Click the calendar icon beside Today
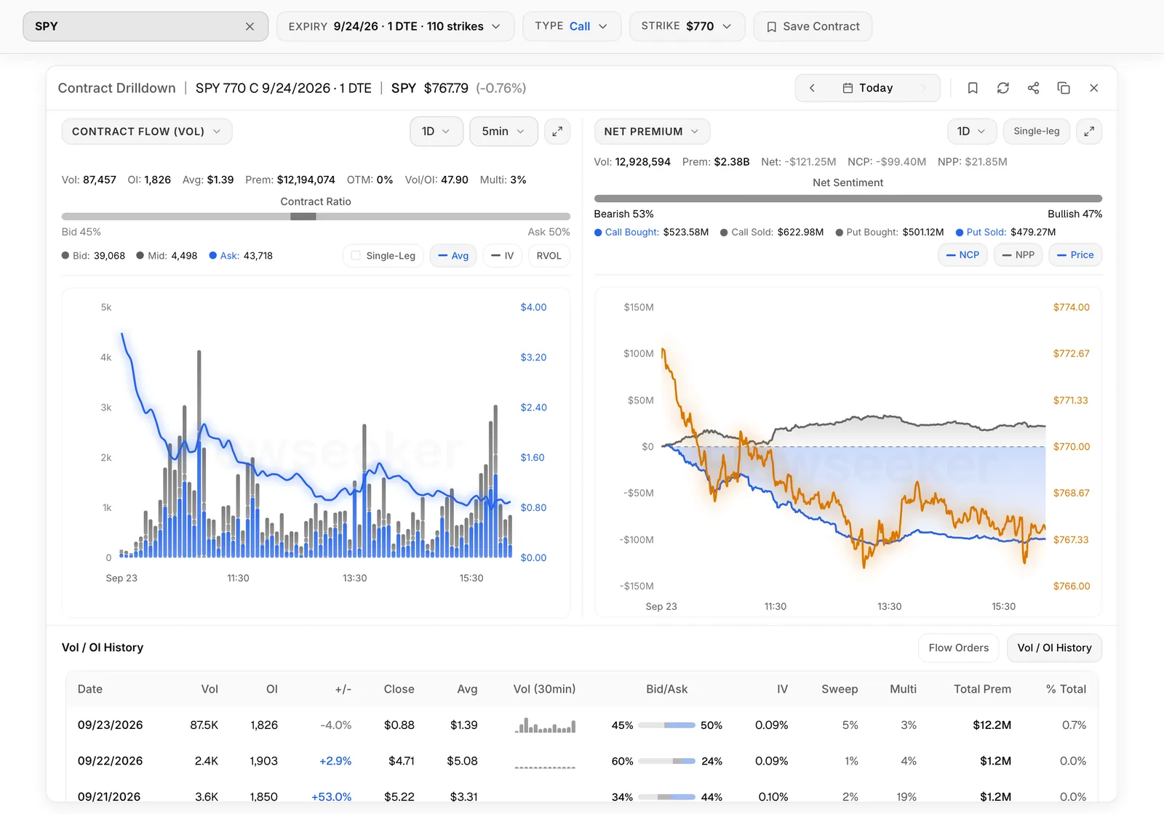Image resolution: width=1164 pixels, height=814 pixels. point(848,88)
